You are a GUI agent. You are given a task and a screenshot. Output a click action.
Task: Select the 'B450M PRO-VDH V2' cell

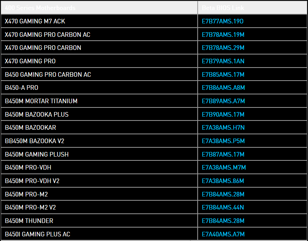click(99, 181)
